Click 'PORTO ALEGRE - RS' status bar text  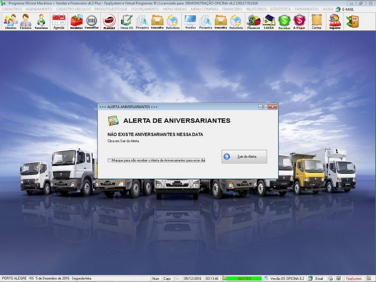coord(18,278)
